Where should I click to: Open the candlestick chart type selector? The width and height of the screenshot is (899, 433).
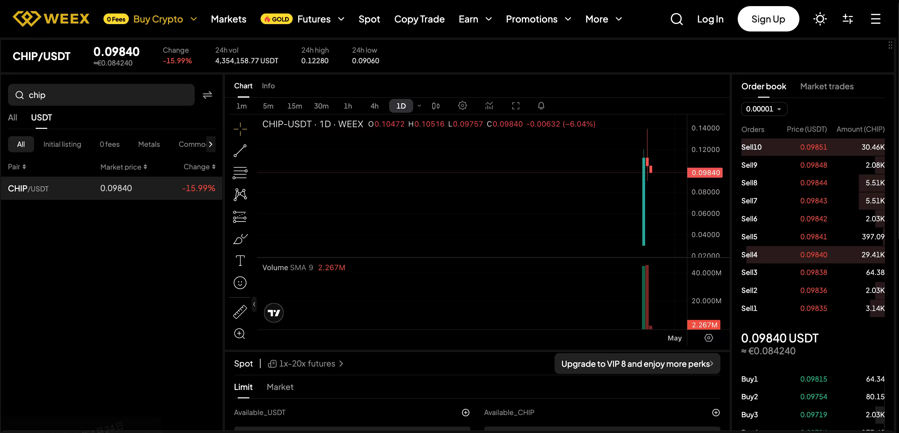coord(436,106)
